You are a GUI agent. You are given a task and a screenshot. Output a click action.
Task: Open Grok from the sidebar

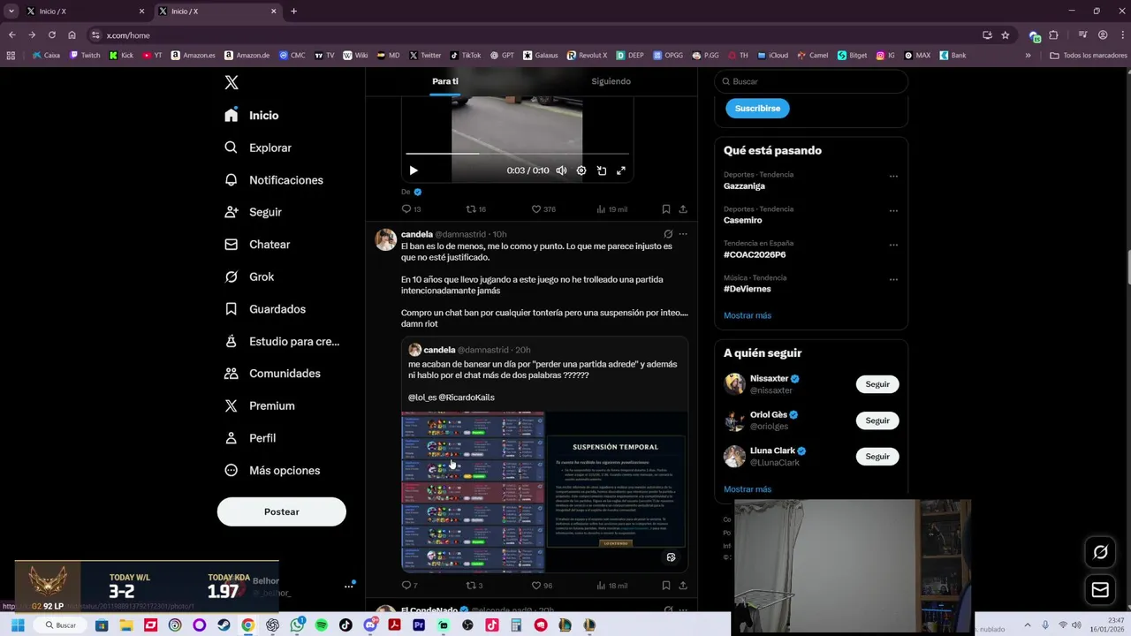[x=249, y=276]
